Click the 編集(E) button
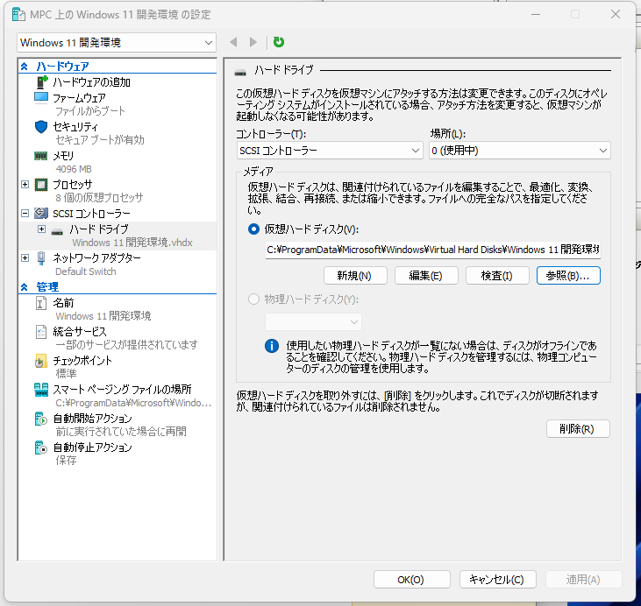Image resolution: width=641 pixels, height=606 pixels. 426,276
